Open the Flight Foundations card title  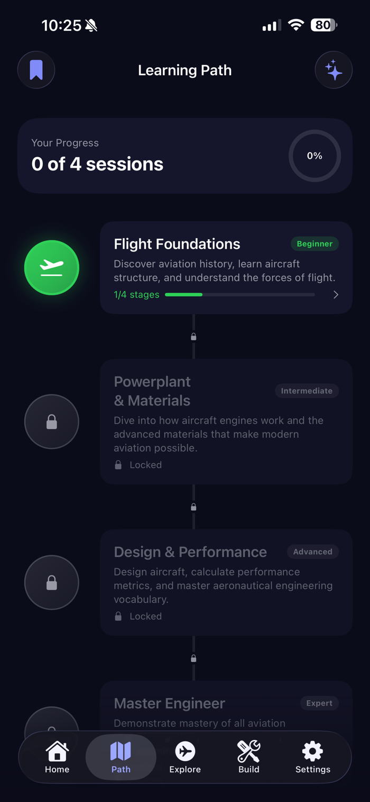(177, 244)
